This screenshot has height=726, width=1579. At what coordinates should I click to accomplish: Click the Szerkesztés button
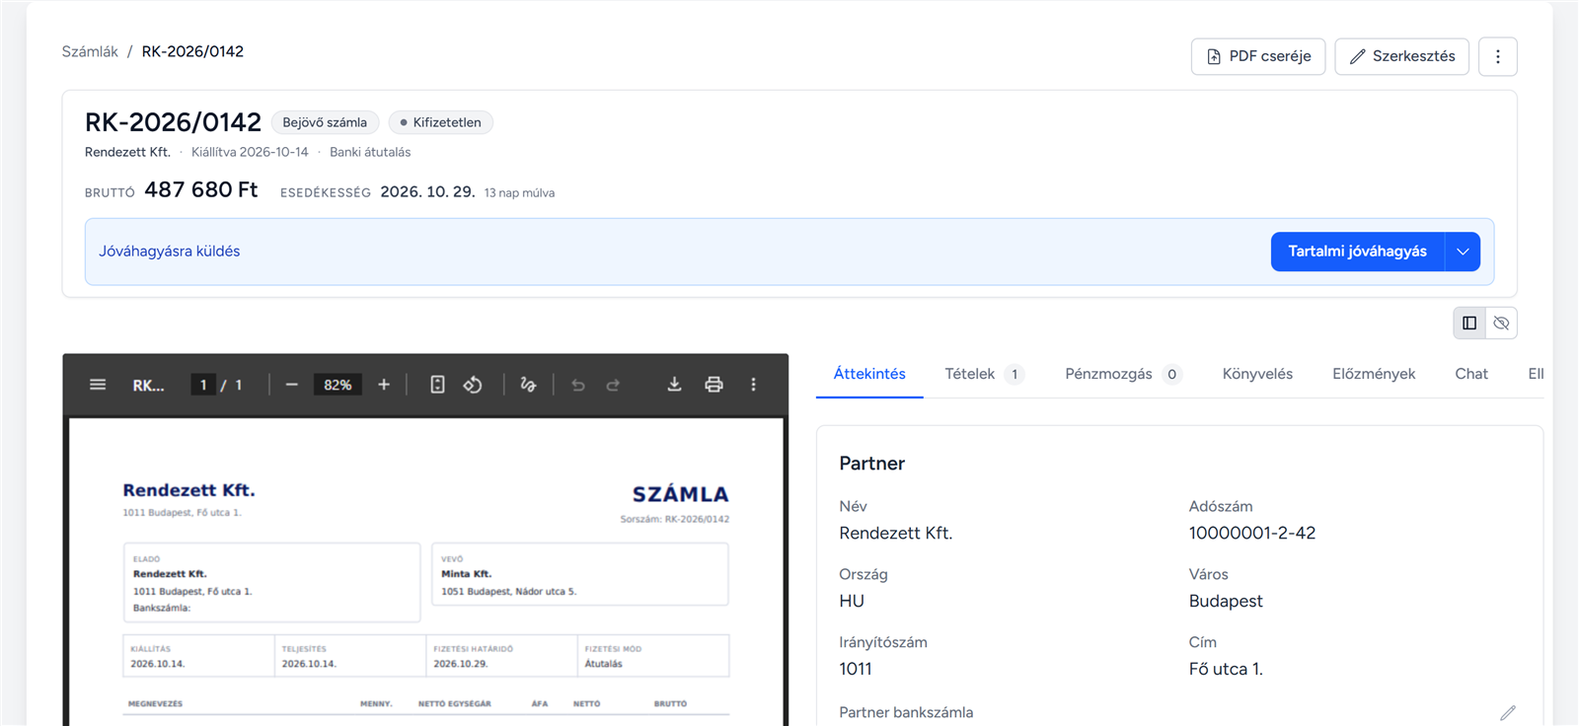1402,56
